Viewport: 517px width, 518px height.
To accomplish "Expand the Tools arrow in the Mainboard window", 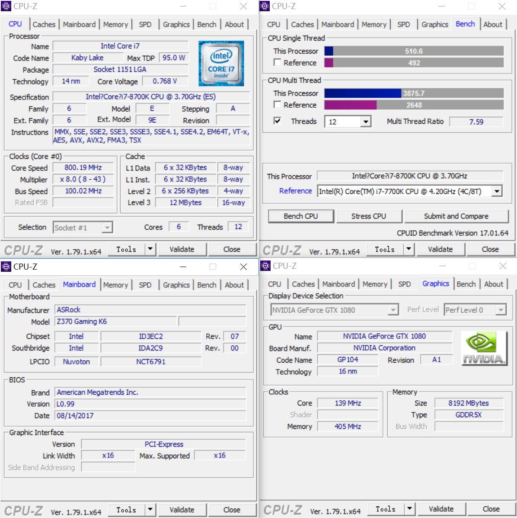I will 150,509.
